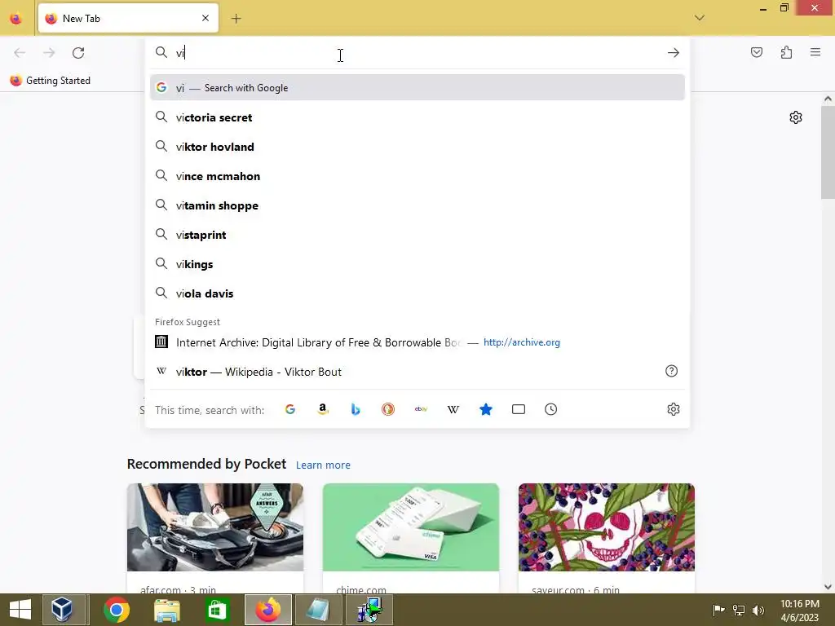
Task: Open Action Center flag icon
Action: [718, 610]
